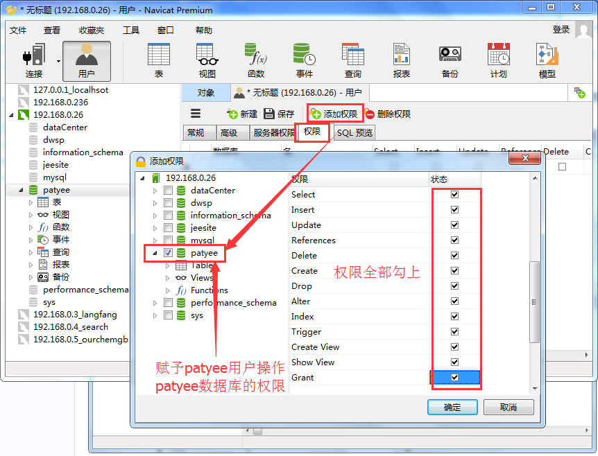Click 删除权限 (Delete privilege) toolbar button
598x456 pixels.
coord(388,114)
